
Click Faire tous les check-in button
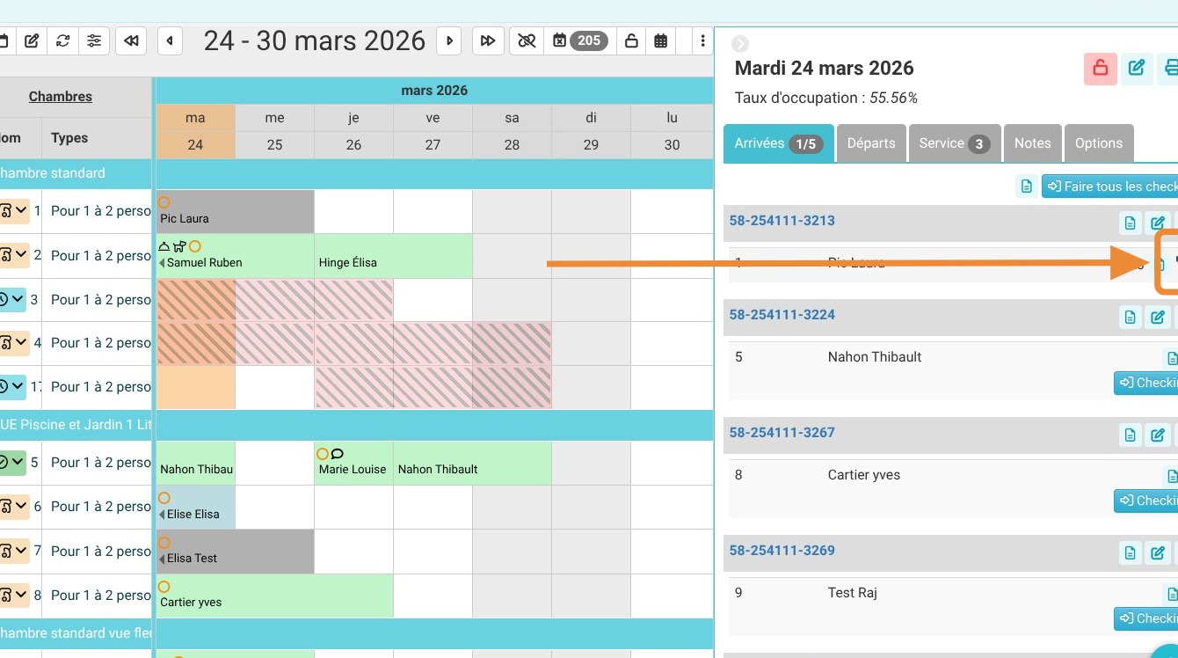1110,186
